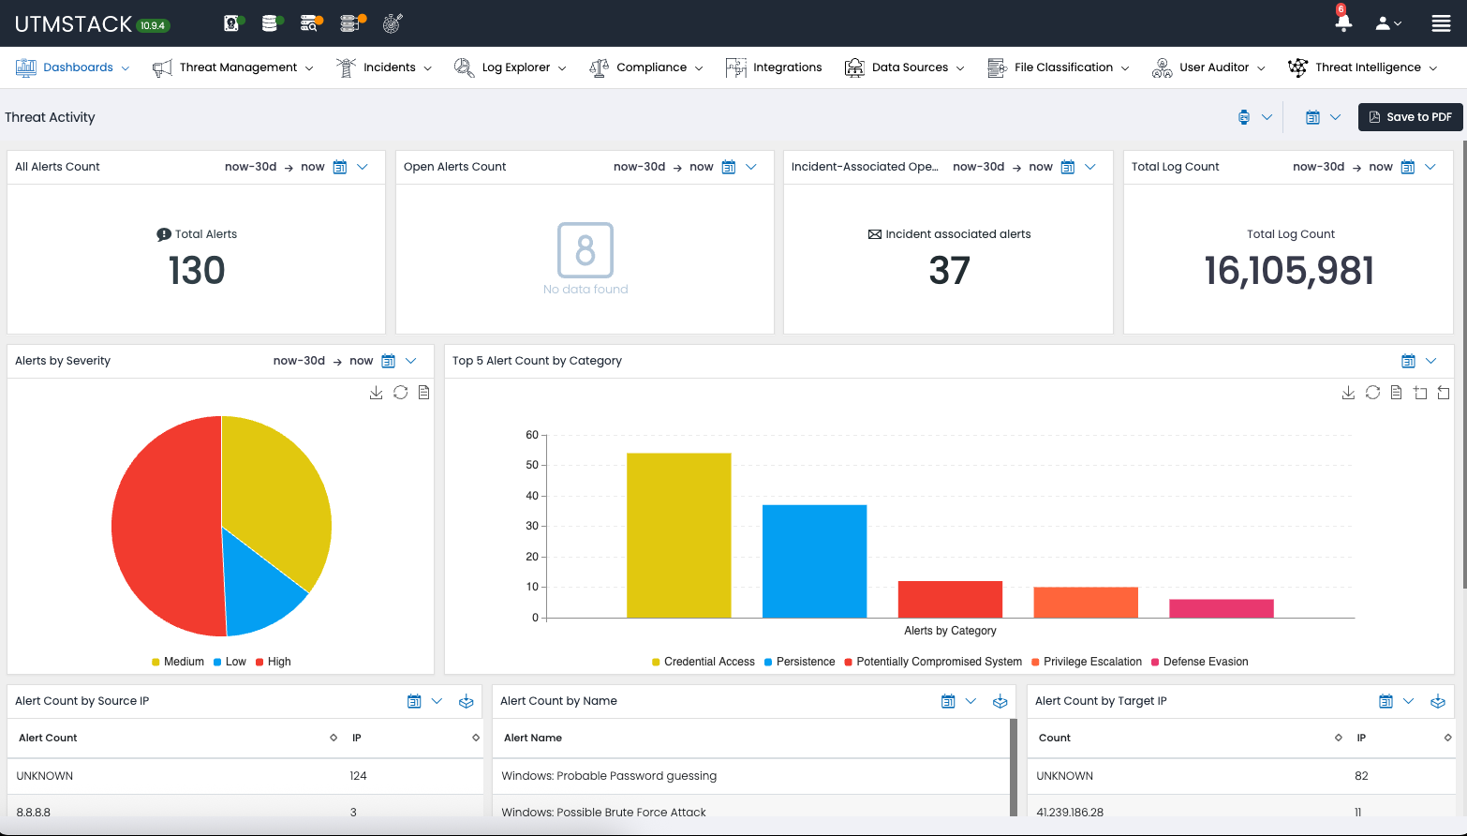Open the Alerts by Severity calendar icon
Image resolution: width=1467 pixels, height=836 pixels.
[x=389, y=361]
